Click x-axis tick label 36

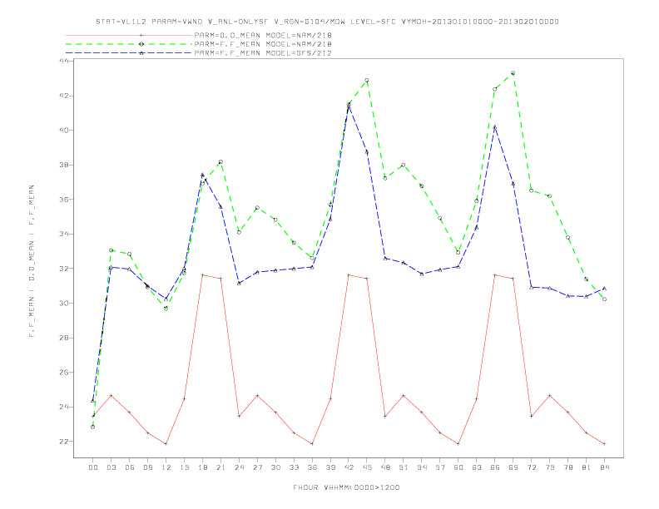pyautogui.click(x=312, y=467)
